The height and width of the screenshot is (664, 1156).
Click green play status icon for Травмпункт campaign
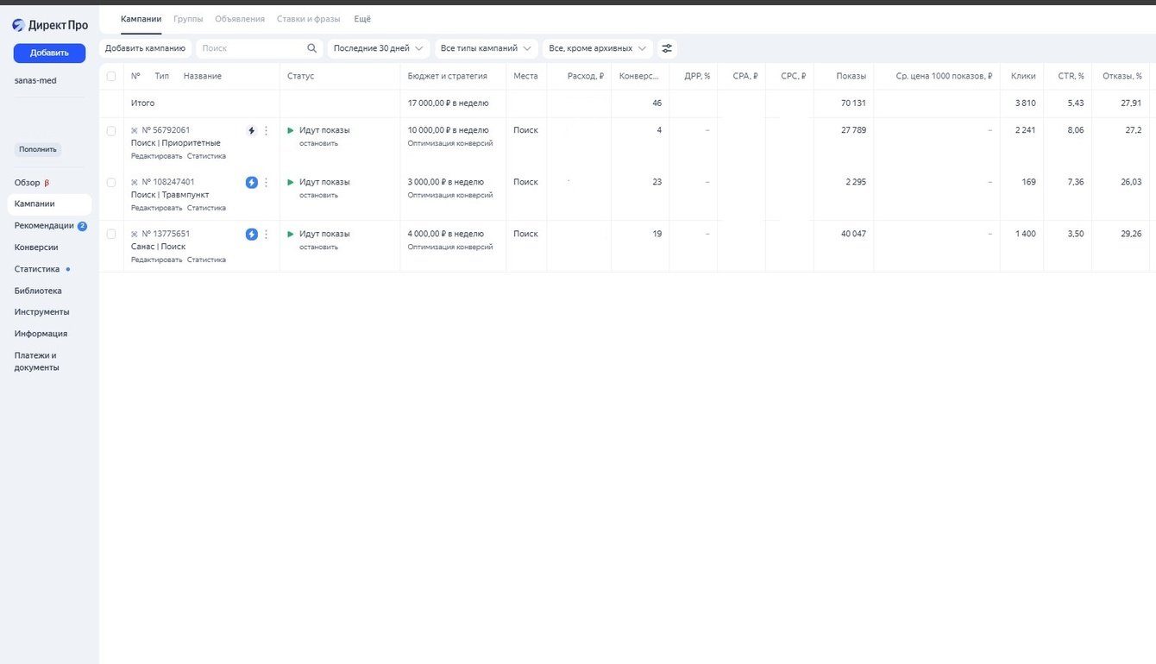click(291, 182)
